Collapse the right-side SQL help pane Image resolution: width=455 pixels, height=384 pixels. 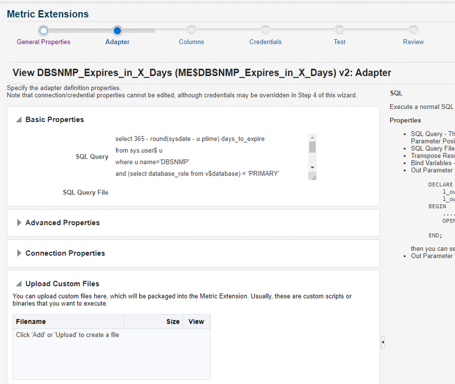tap(383, 342)
